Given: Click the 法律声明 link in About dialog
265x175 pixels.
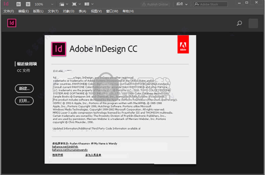Looking at the screenshot, I should 58,155.
